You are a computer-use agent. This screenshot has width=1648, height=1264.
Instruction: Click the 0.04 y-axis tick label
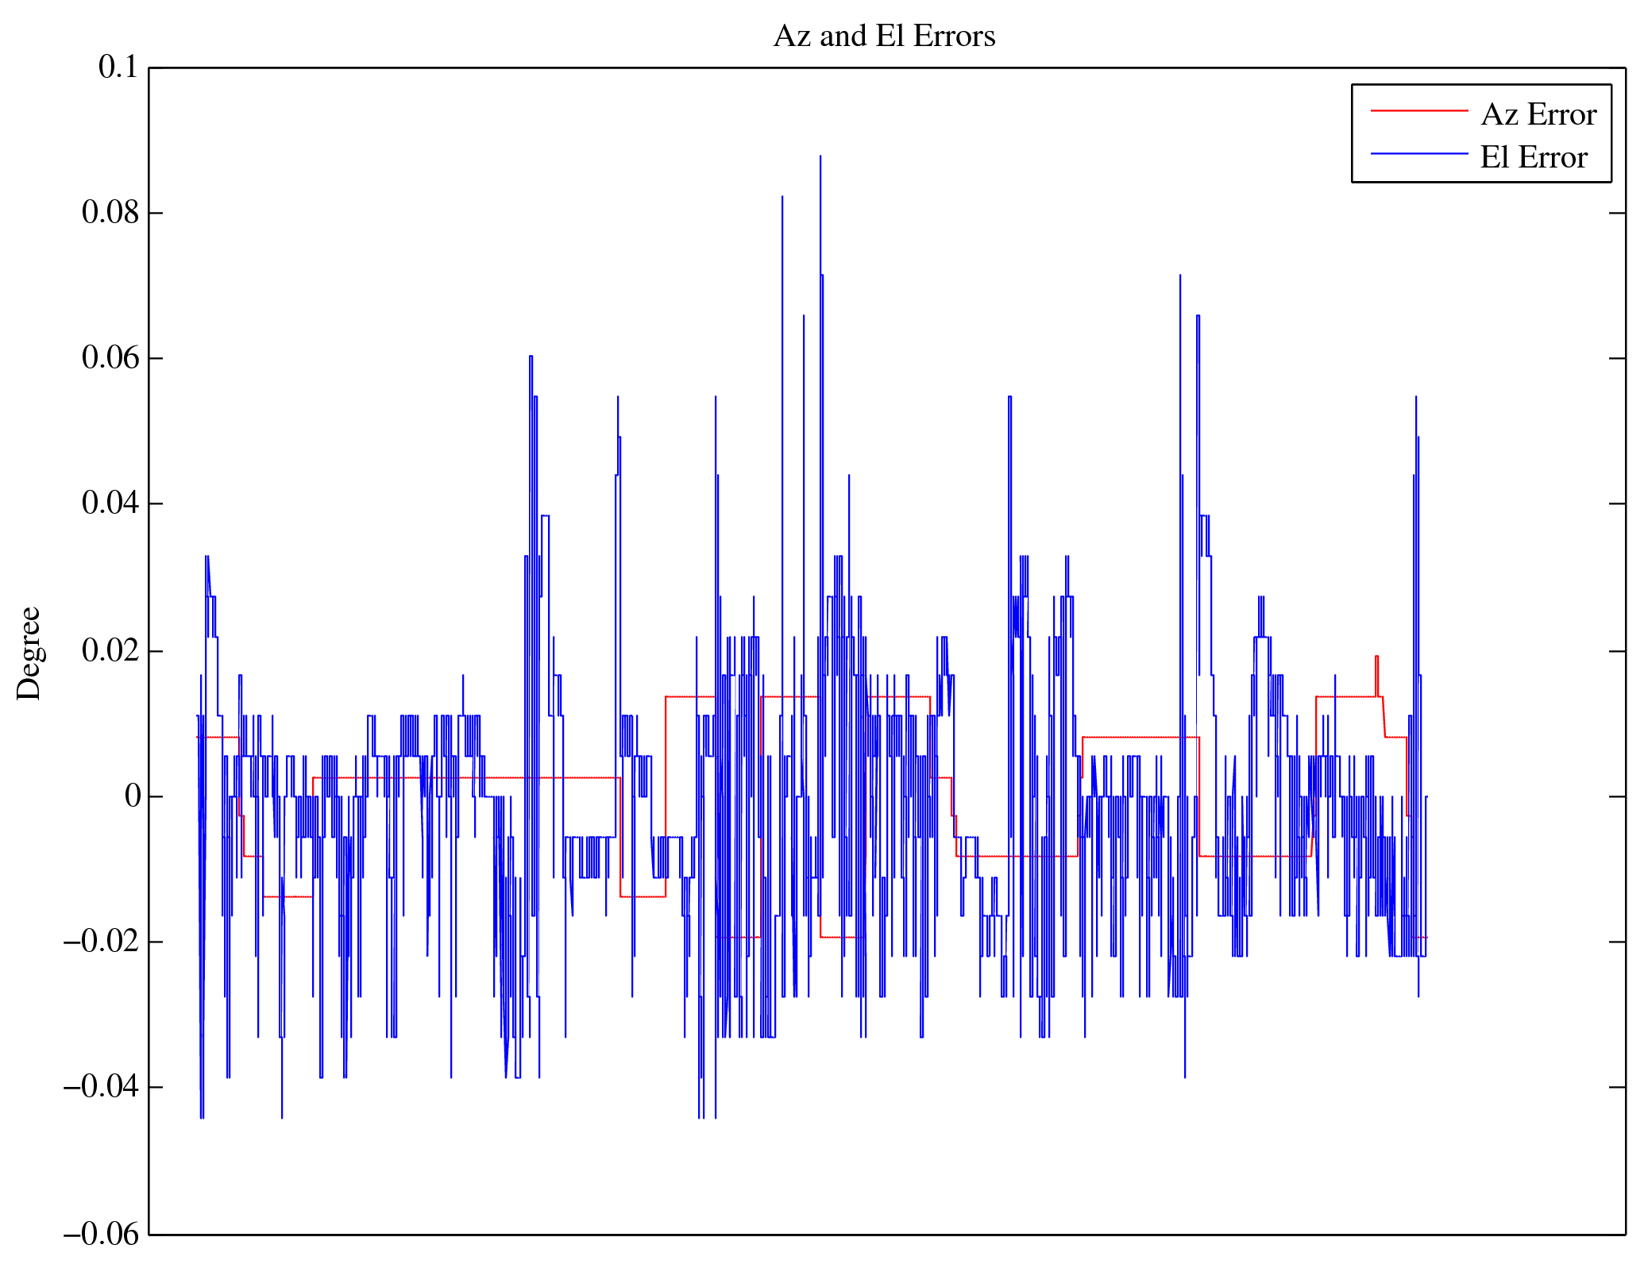pos(110,503)
